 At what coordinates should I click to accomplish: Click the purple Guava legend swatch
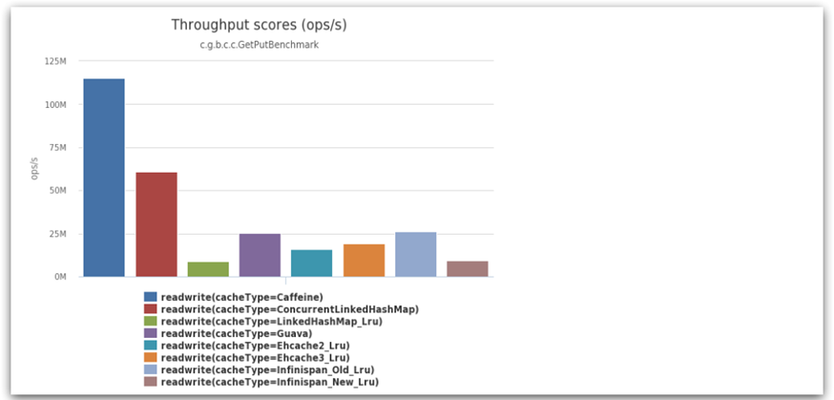[x=151, y=333]
